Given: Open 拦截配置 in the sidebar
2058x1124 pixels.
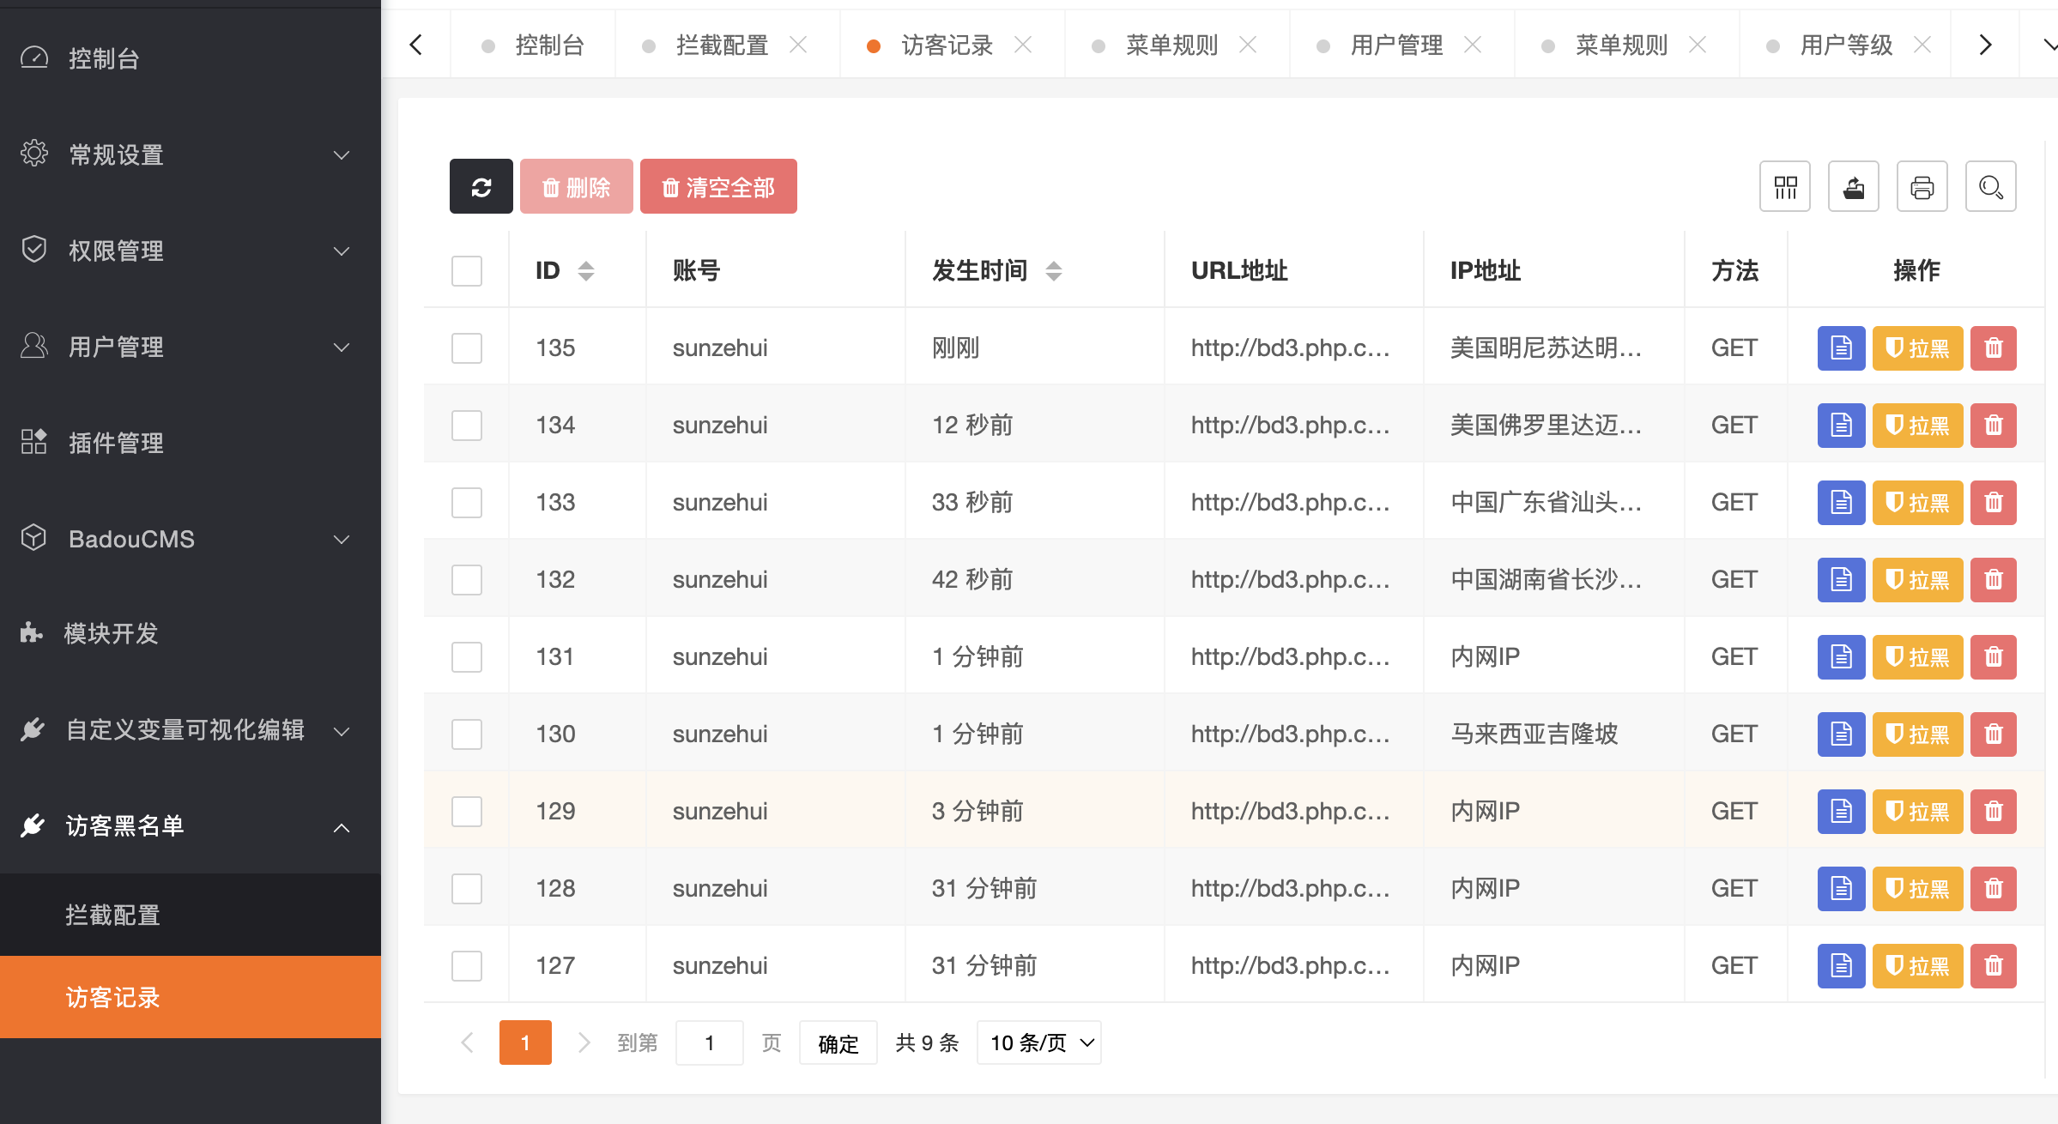Looking at the screenshot, I should pyautogui.click(x=113, y=915).
